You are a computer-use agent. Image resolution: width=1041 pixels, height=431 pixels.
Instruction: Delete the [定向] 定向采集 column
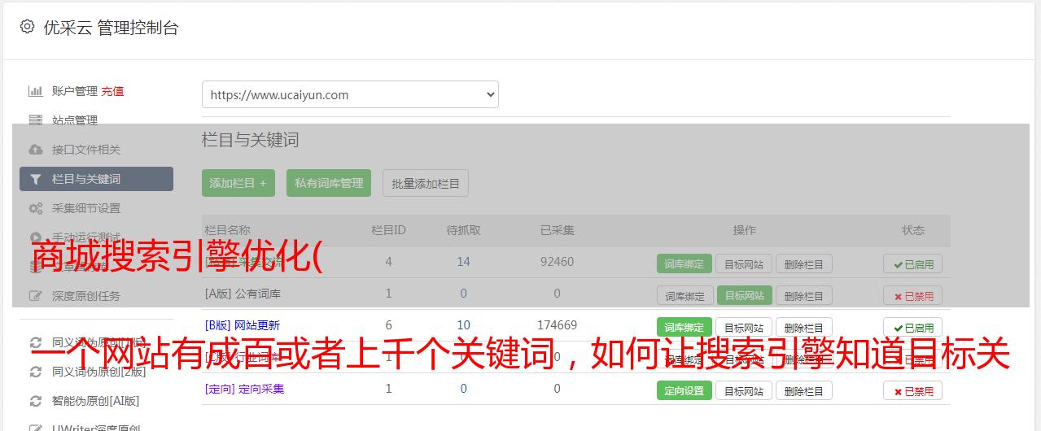(803, 390)
